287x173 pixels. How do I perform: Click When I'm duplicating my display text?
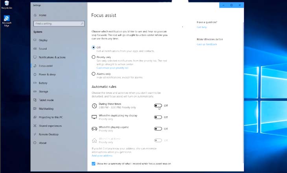pos(118,115)
